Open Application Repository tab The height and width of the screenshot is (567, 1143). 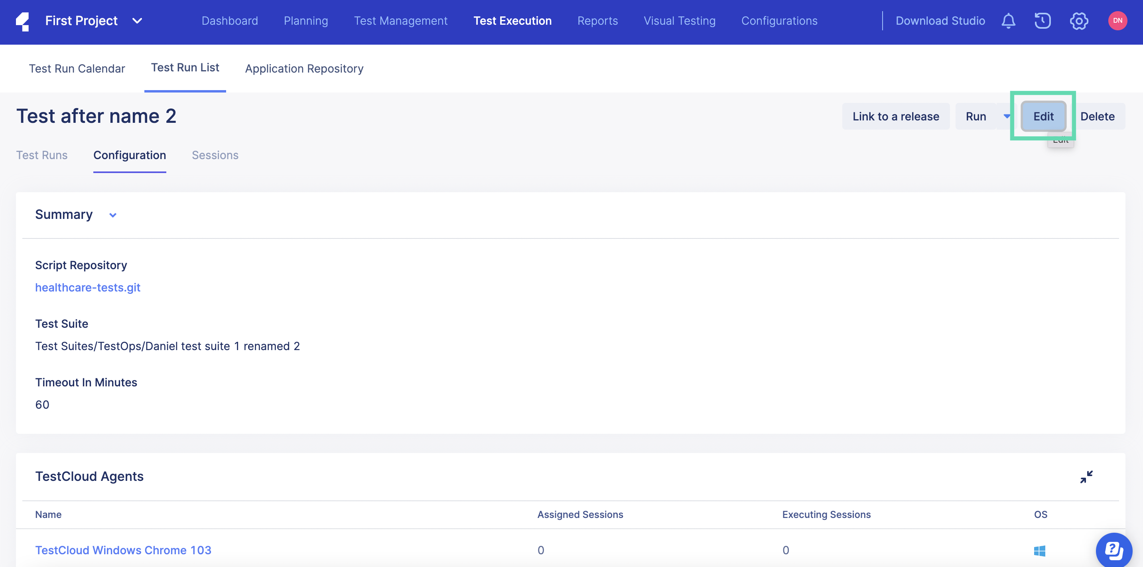pyautogui.click(x=304, y=69)
